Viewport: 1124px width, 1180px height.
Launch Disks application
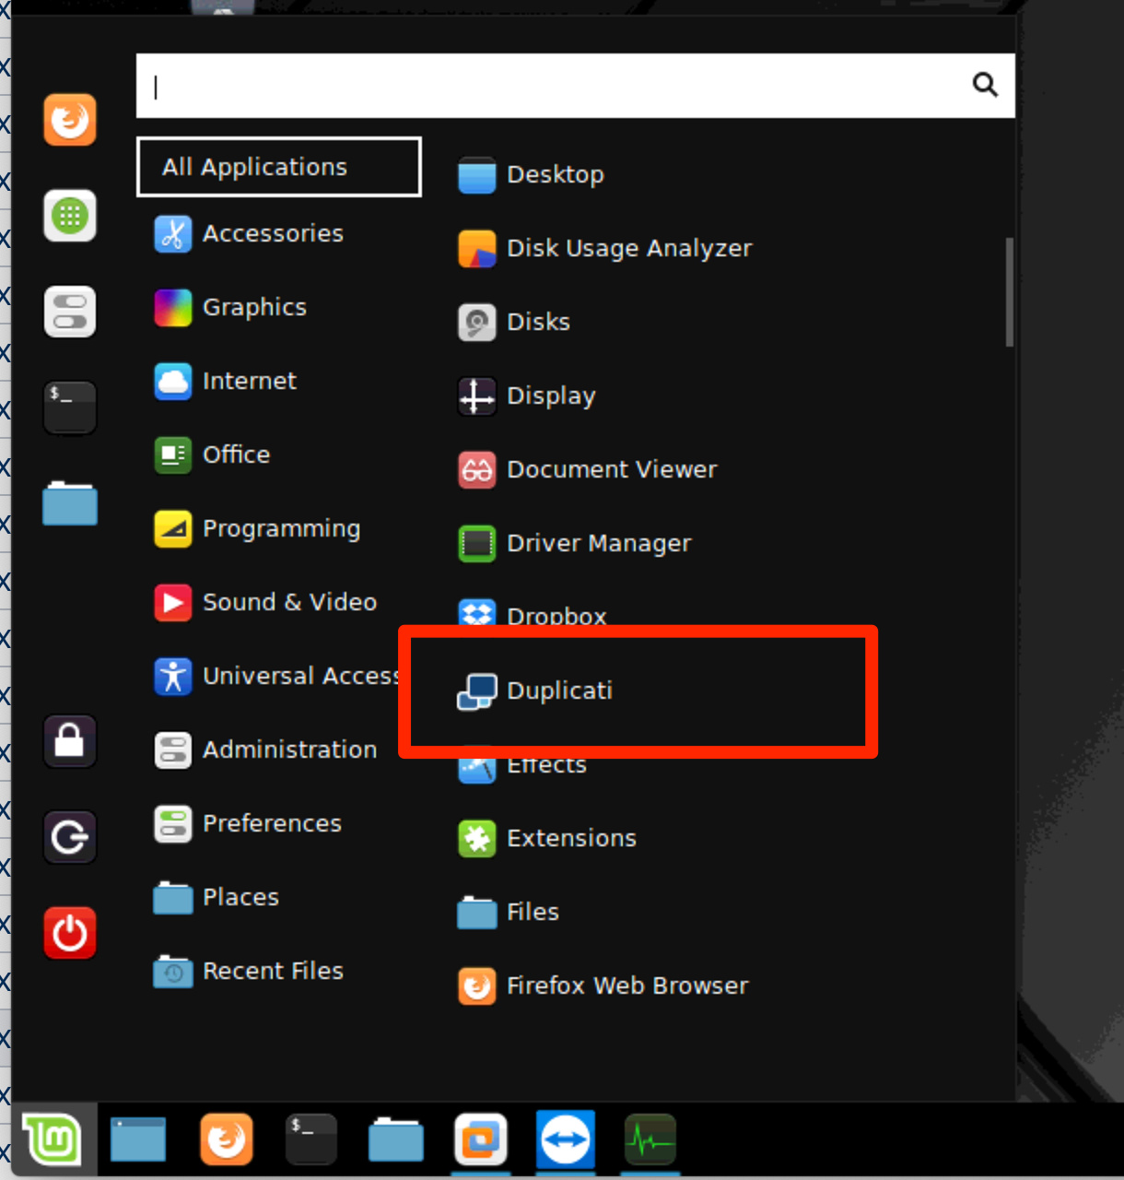coord(514,322)
